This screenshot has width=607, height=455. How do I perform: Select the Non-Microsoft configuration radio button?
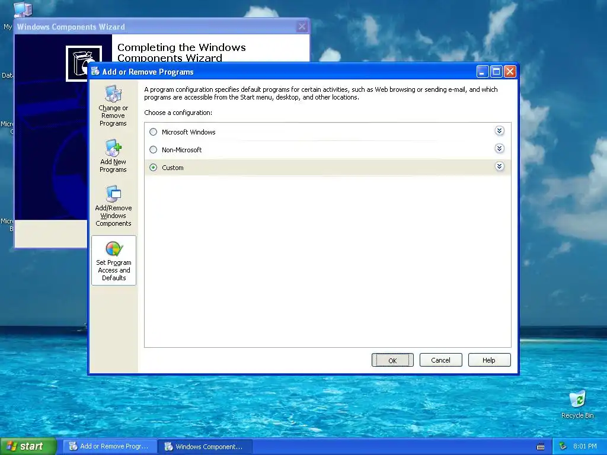154,150
